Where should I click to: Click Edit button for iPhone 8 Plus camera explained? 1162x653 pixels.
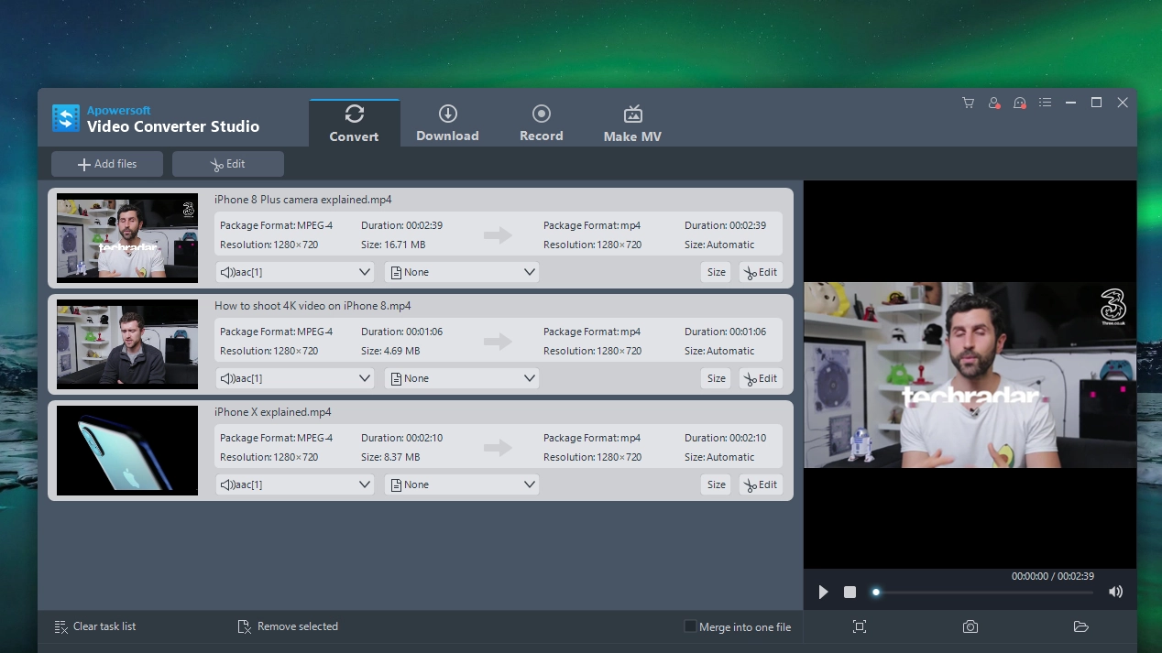pos(761,272)
